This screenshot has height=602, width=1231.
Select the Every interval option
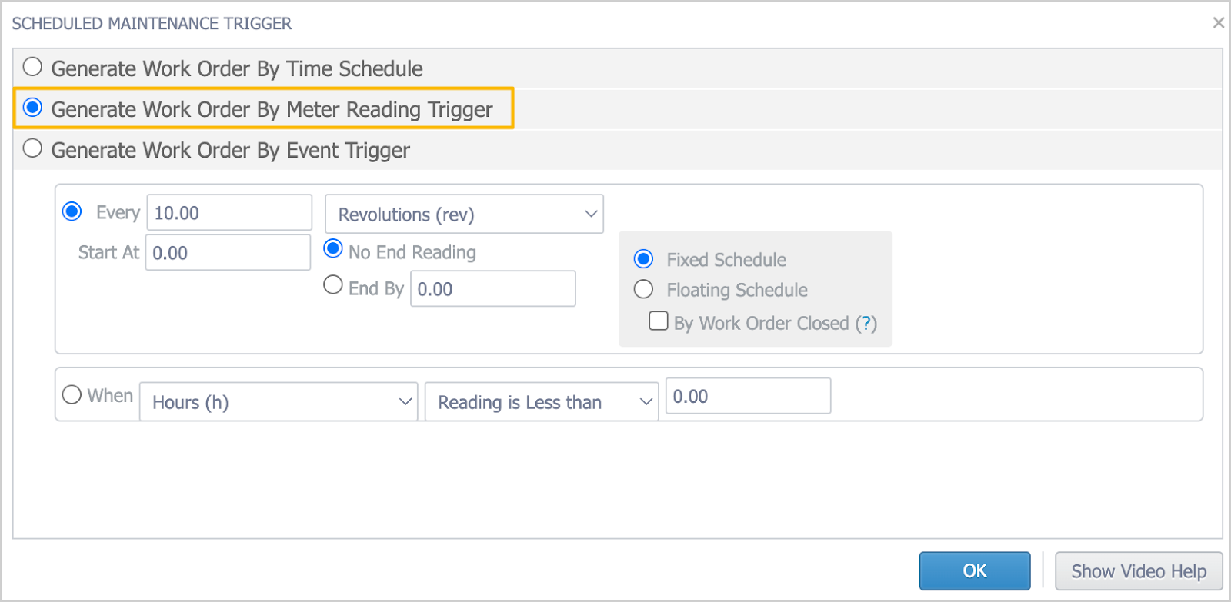tap(72, 210)
